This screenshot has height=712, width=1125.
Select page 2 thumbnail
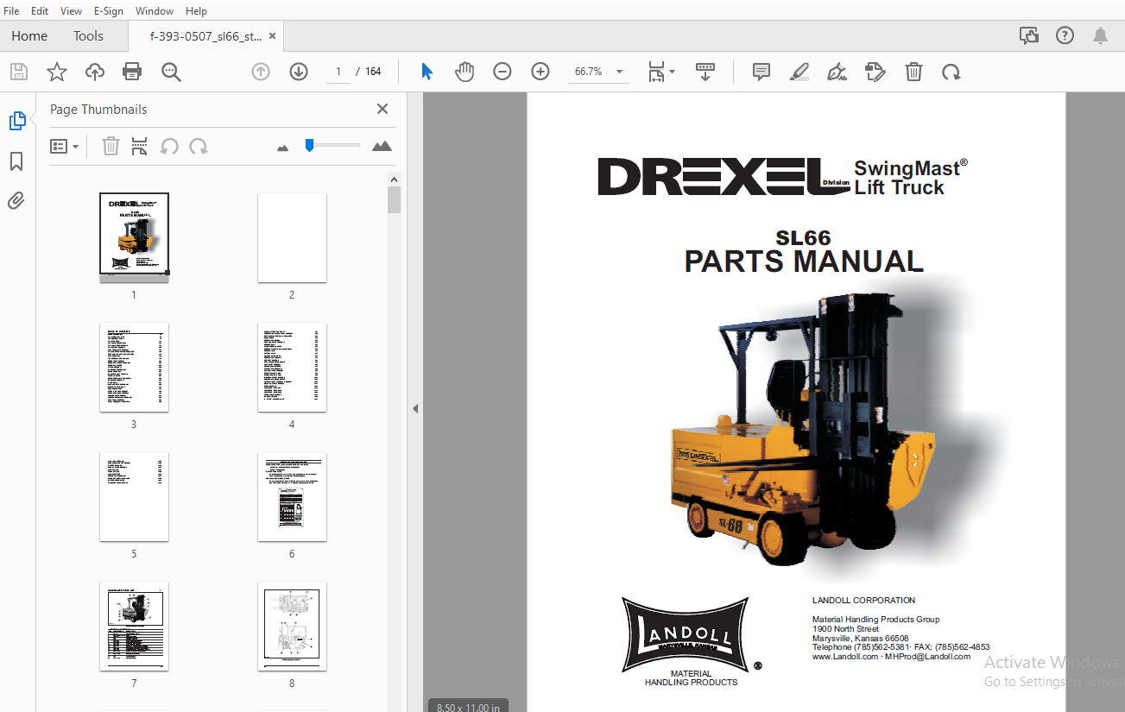pyautogui.click(x=292, y=237)
